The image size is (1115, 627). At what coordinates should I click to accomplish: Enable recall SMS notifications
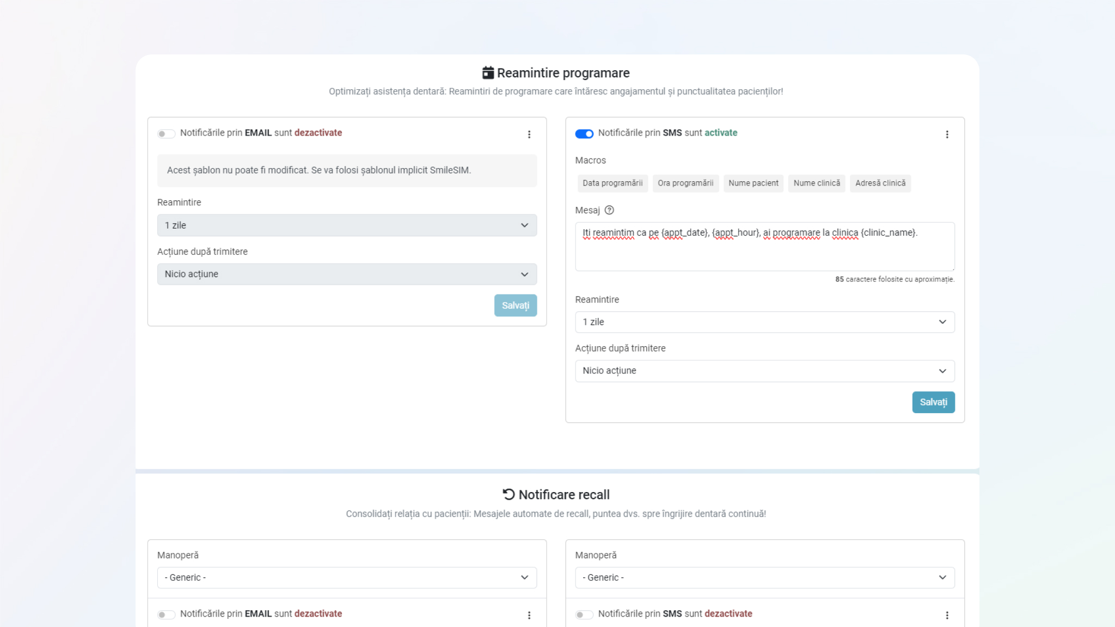(584, 614)
